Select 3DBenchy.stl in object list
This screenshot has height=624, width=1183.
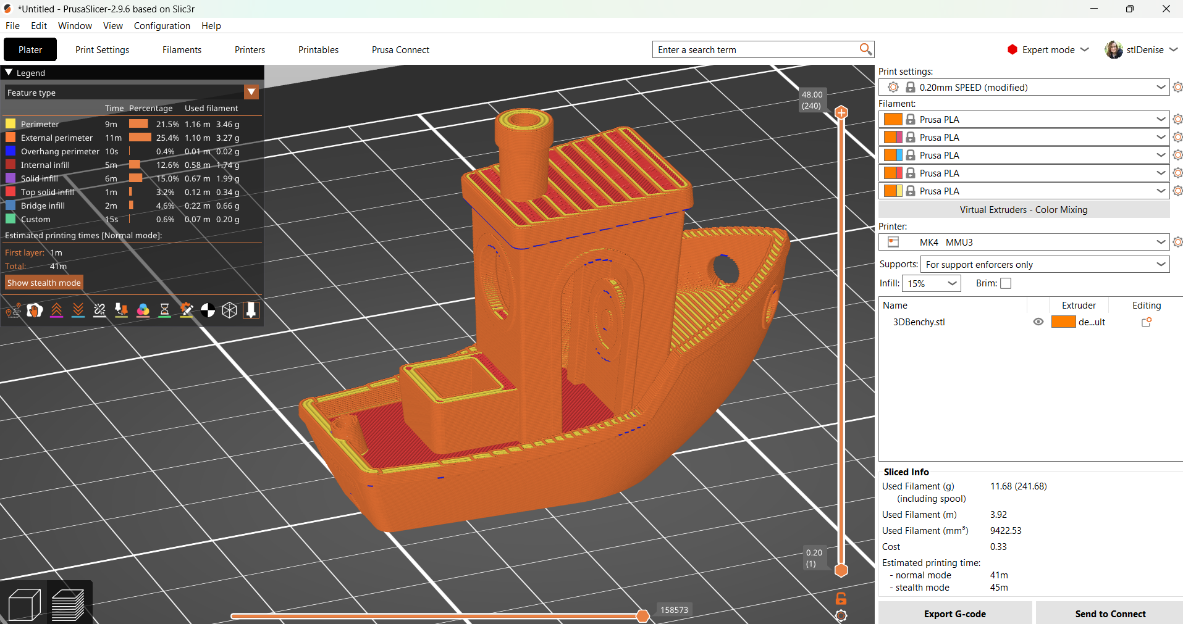point(919,322)
